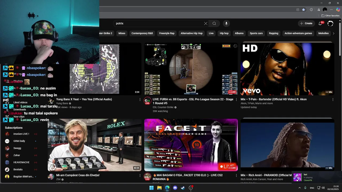
Task: Open Discord from the taskbar
Action: point(175,188)
